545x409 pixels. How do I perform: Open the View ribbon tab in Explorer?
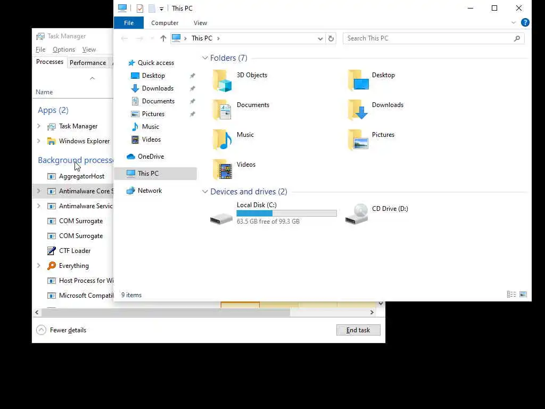(x=200, y=22)
